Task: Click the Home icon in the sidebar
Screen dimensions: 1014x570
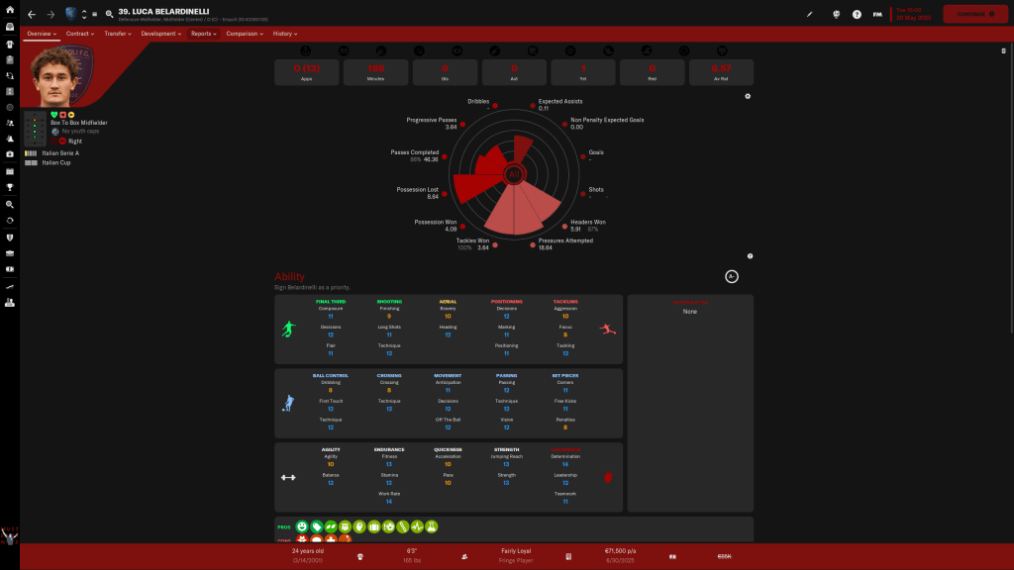Action: [x=9, y=11]
